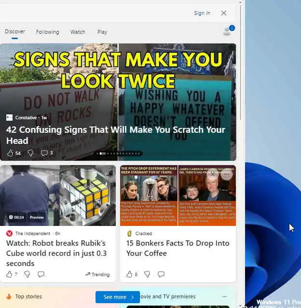Dislike the 42 Confusing Signs story
This screenshot has width=301, height=308.
click(30, 153)
